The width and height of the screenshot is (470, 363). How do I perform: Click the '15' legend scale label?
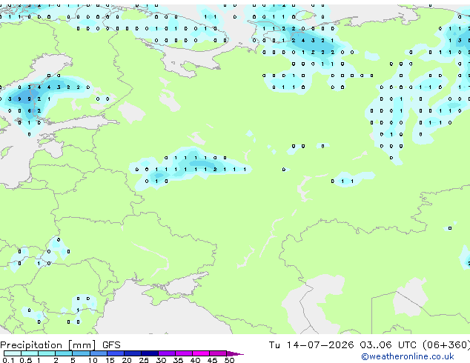click(x=110, y=360)
